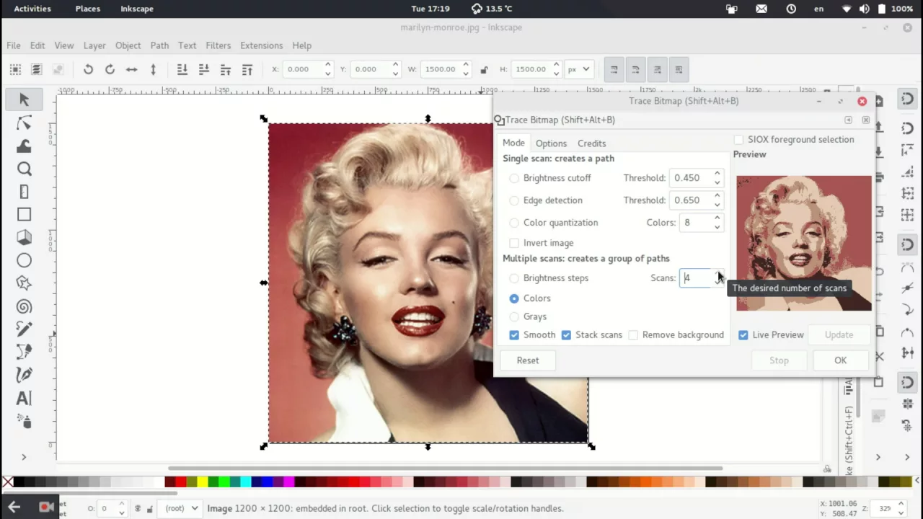Screen dimensions: 923x519
Task: Choose Color quantization radio button
Action: 514,223
